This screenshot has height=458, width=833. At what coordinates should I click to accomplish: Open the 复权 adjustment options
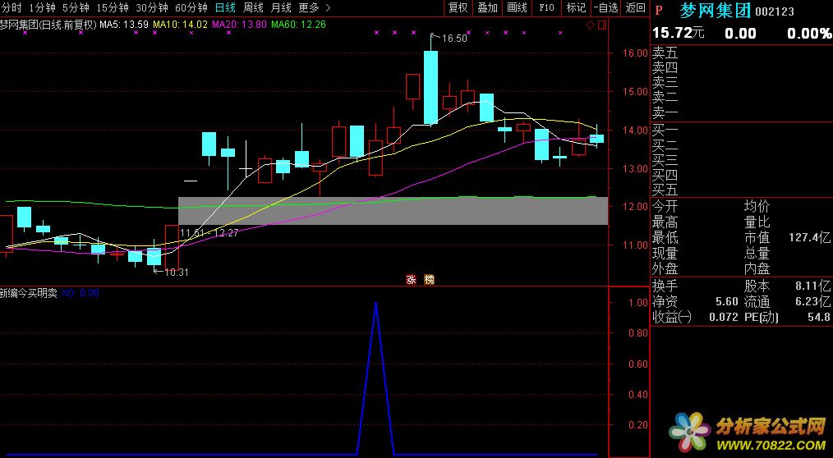coord(458,7)
